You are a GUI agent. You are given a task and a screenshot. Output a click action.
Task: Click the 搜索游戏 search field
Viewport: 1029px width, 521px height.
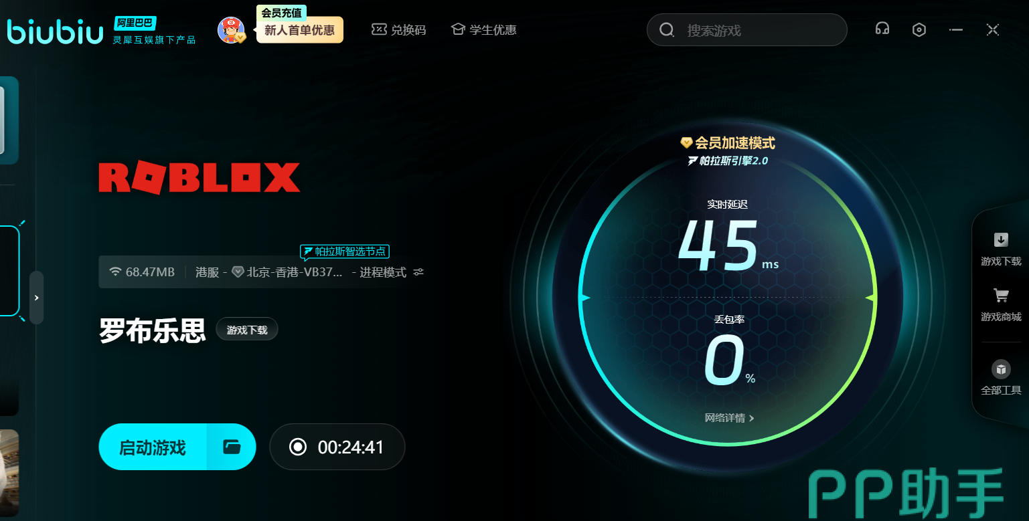pos(757,30)
